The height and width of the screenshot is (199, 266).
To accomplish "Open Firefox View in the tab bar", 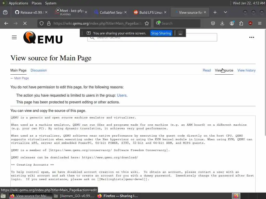I will (x=5, y=12).
